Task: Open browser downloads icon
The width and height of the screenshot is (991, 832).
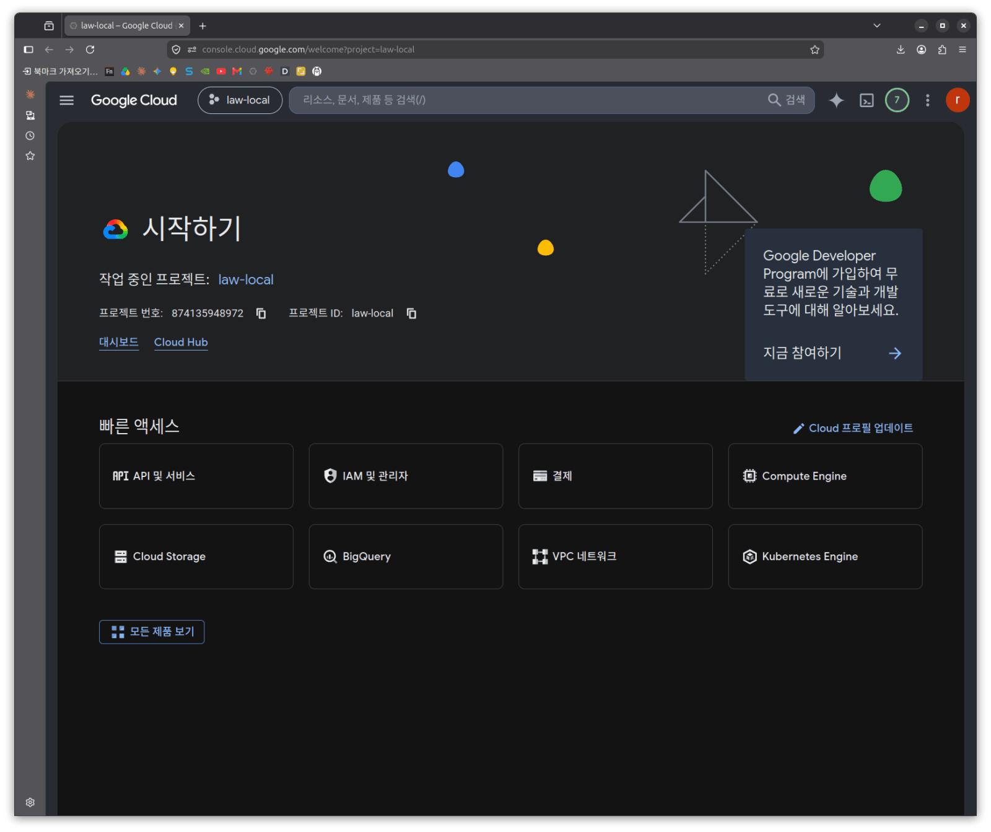Action: [x=901, y=50]
